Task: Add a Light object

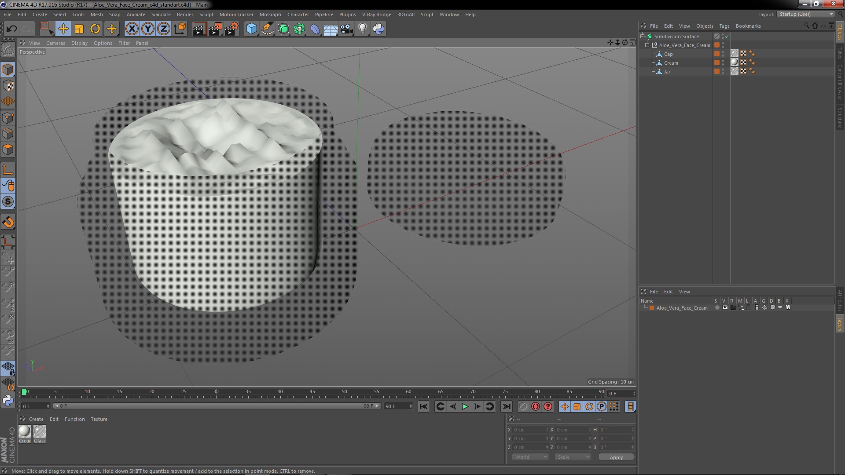Action: coord(362,29)
